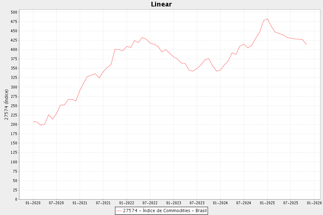Click the line's final endpoint after 07-2025
The width and height of the screenshot is (323, 215).
click(306, 44)
